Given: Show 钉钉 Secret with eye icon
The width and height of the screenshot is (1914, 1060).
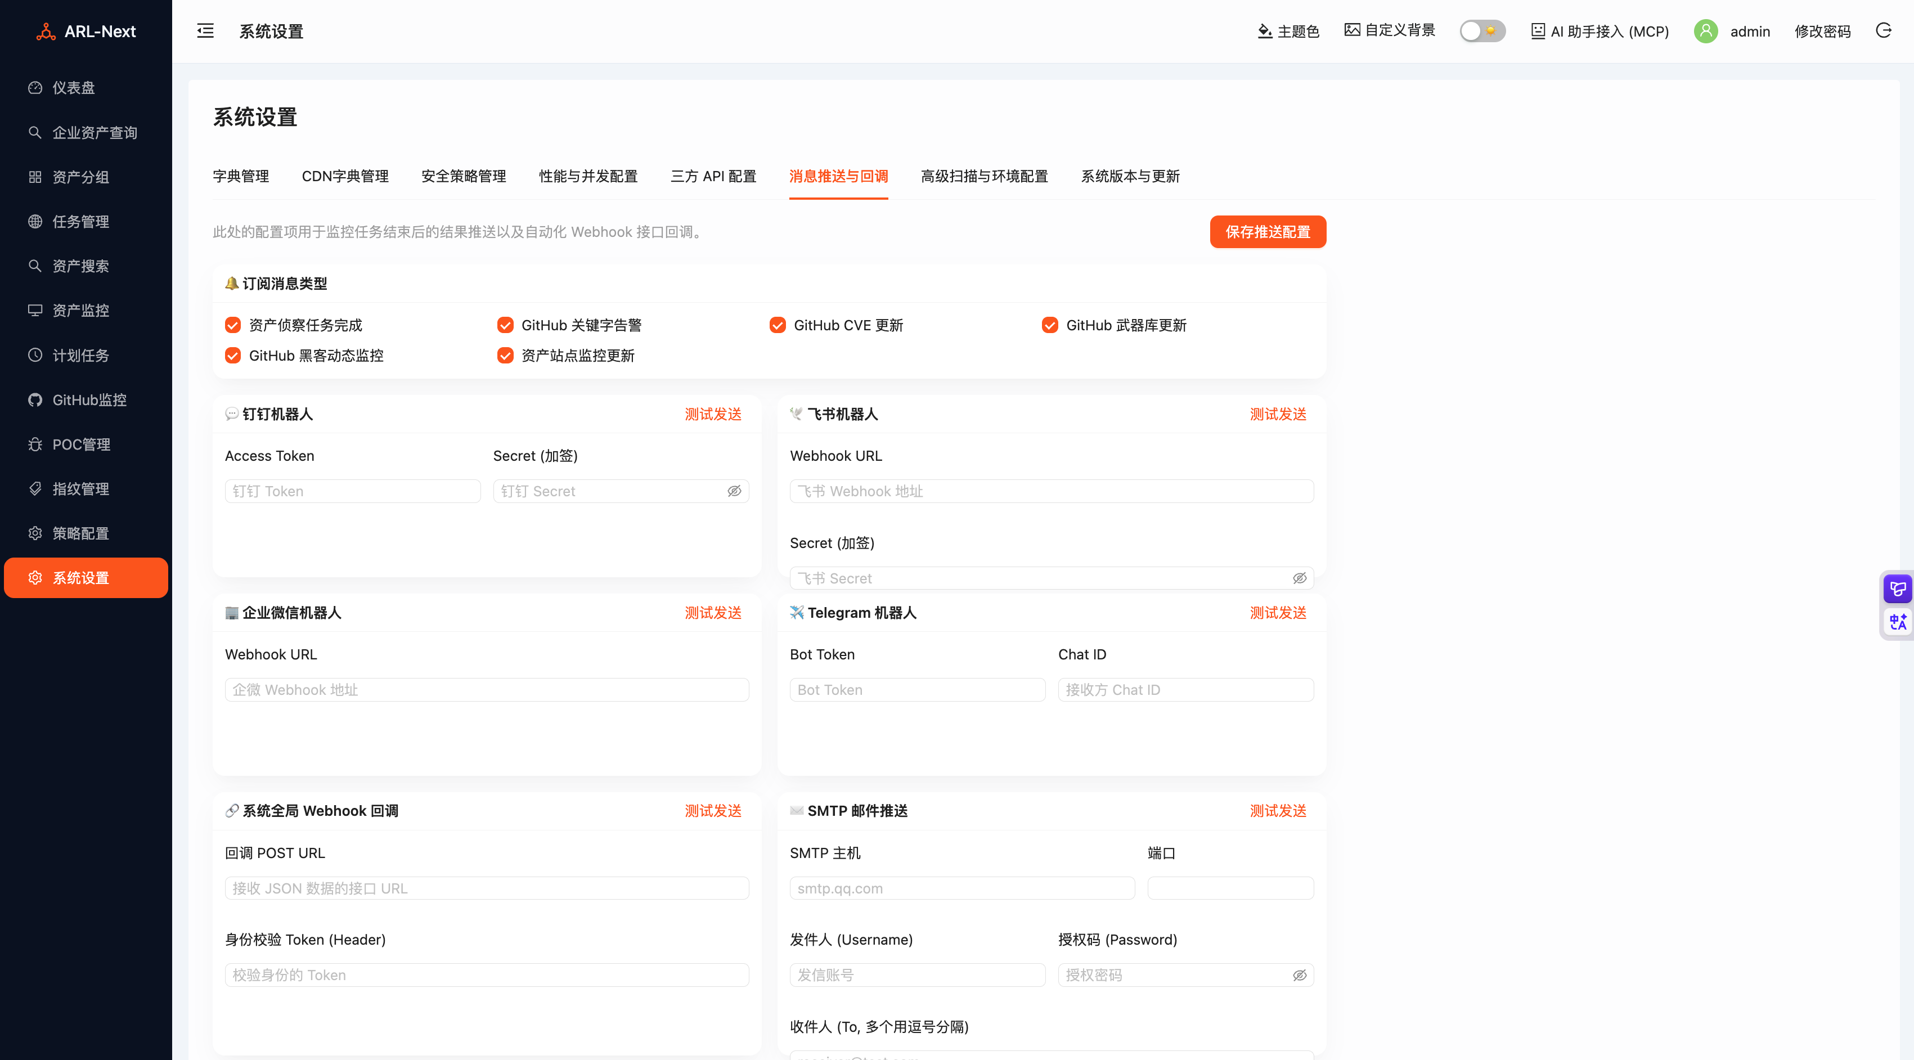Looking at the screenshot, I should [x=734, y=491].
